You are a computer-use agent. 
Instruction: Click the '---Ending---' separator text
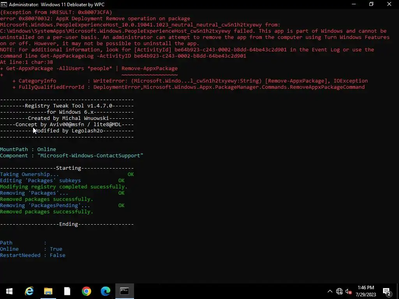pos(67,224)
